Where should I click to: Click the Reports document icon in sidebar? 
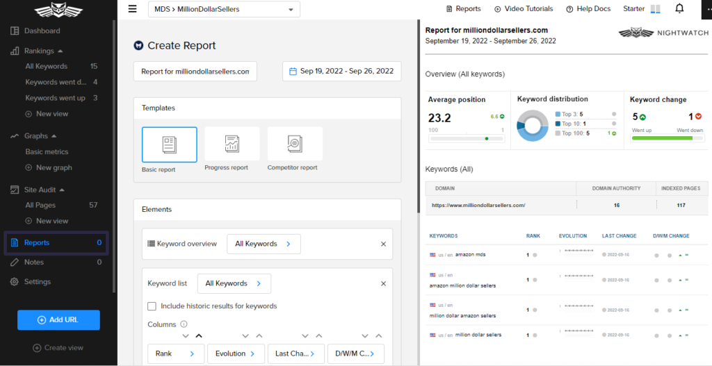tap(15, 242)
